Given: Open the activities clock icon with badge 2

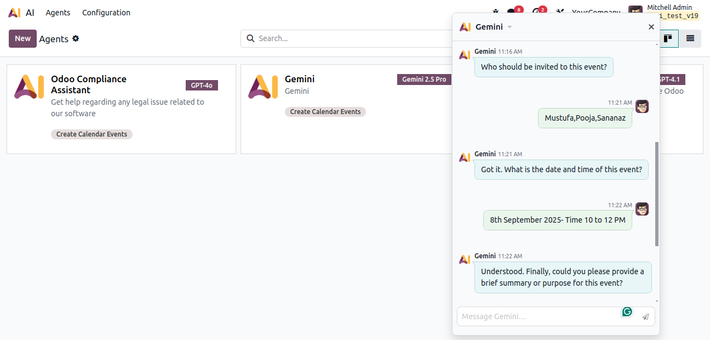Looking at the screenshot, I should (x=537, y=12).
